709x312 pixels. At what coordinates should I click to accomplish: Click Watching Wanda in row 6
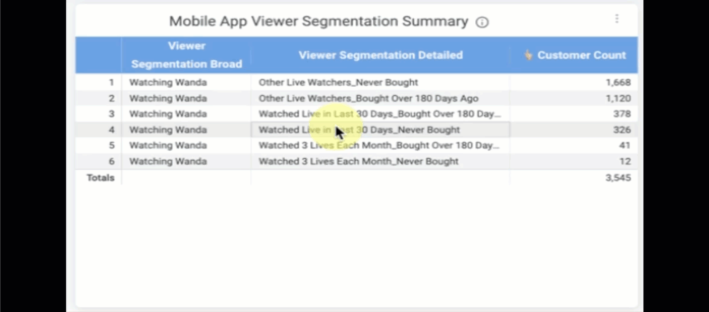(x=168, y=161)
